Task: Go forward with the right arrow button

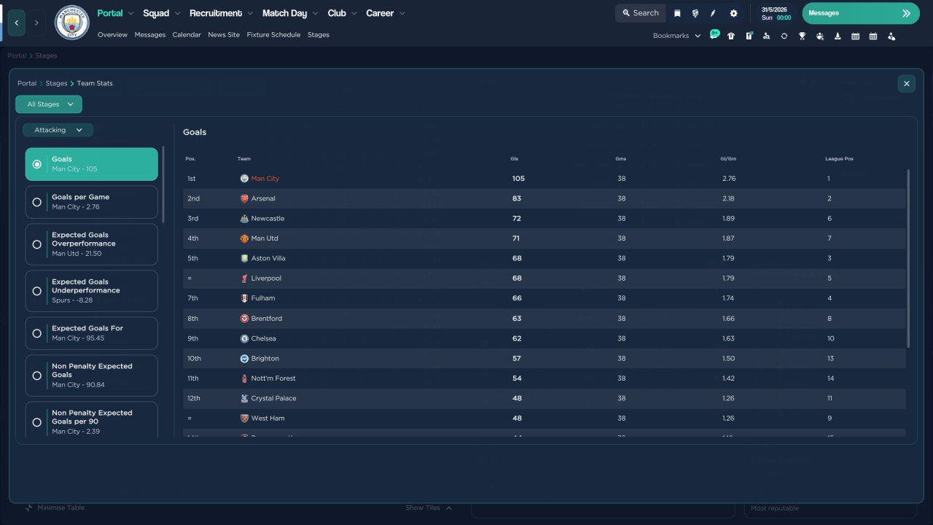Action: [x=36, y=23]
